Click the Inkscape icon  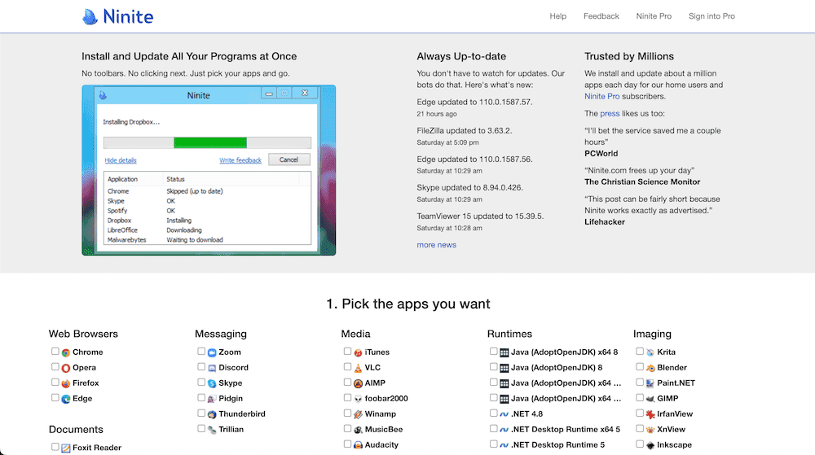[x=650, y=446]
